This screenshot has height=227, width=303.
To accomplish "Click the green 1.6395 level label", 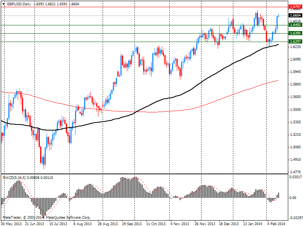I will pyautogui.click(x=295, y=33).
